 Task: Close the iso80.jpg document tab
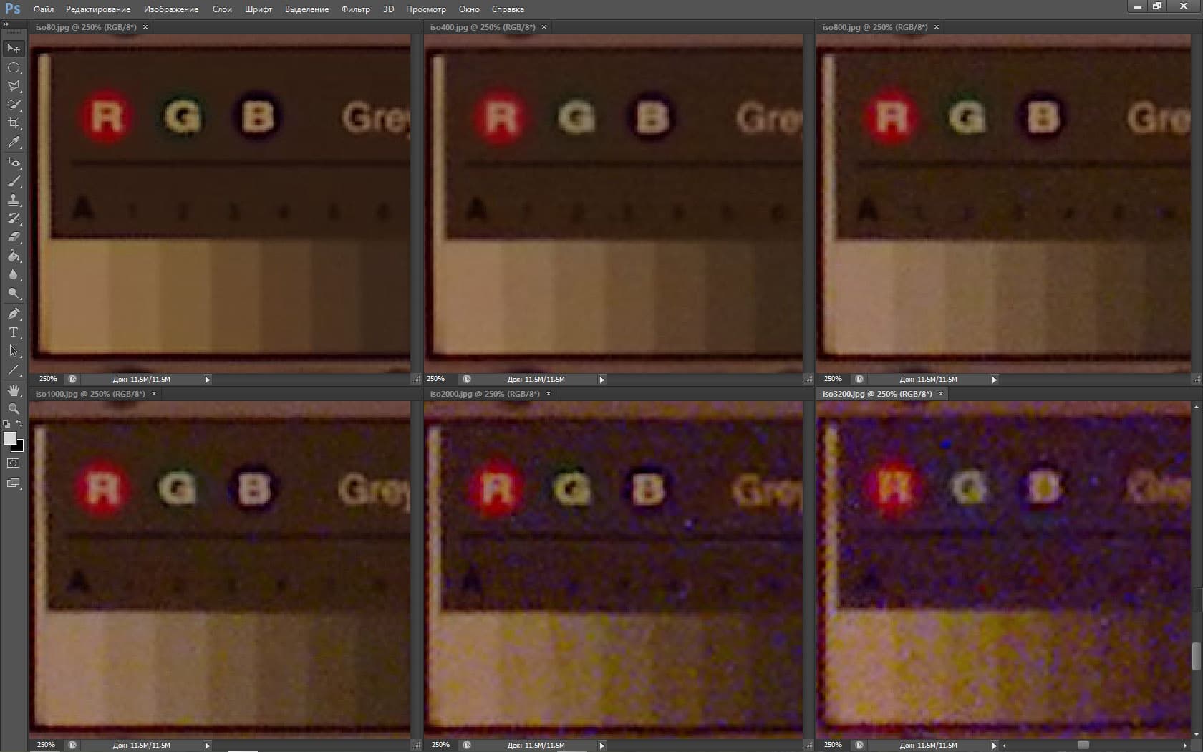[x=145, y=27]
